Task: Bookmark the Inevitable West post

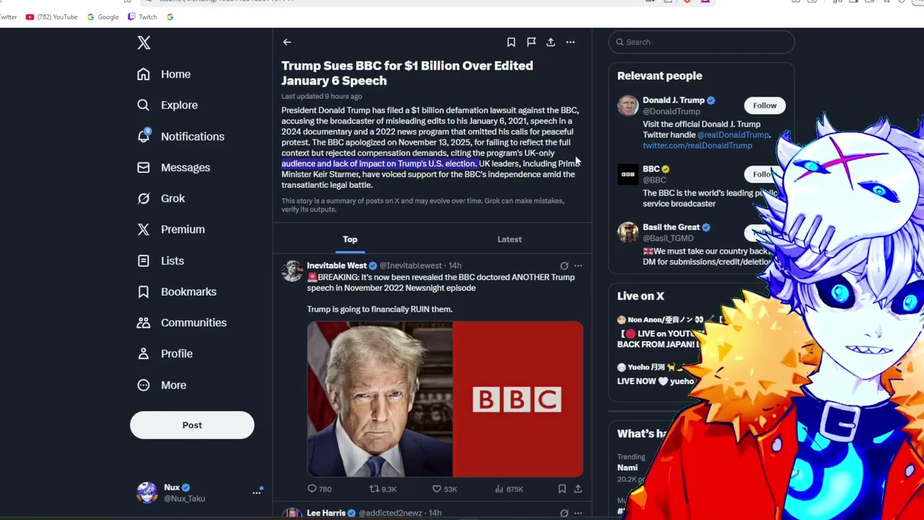Action: click(x=562, y=489)
